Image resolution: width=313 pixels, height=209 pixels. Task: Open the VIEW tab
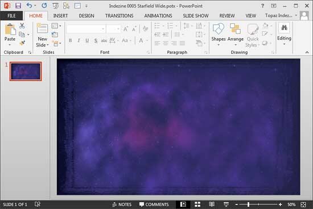(x=251, y=16)
